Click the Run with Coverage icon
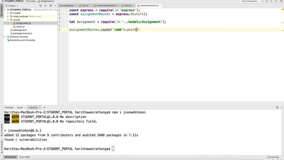Viewport: 284px width, 160px height. [271, 1]
